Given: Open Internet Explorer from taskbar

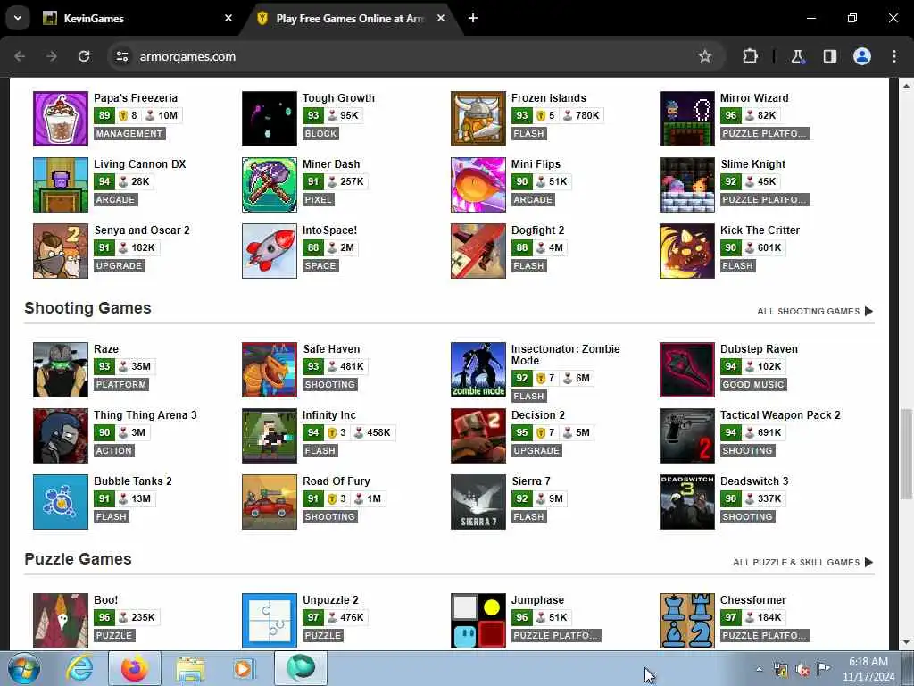Looking at the screenshot, I should [x=79, y=668].
